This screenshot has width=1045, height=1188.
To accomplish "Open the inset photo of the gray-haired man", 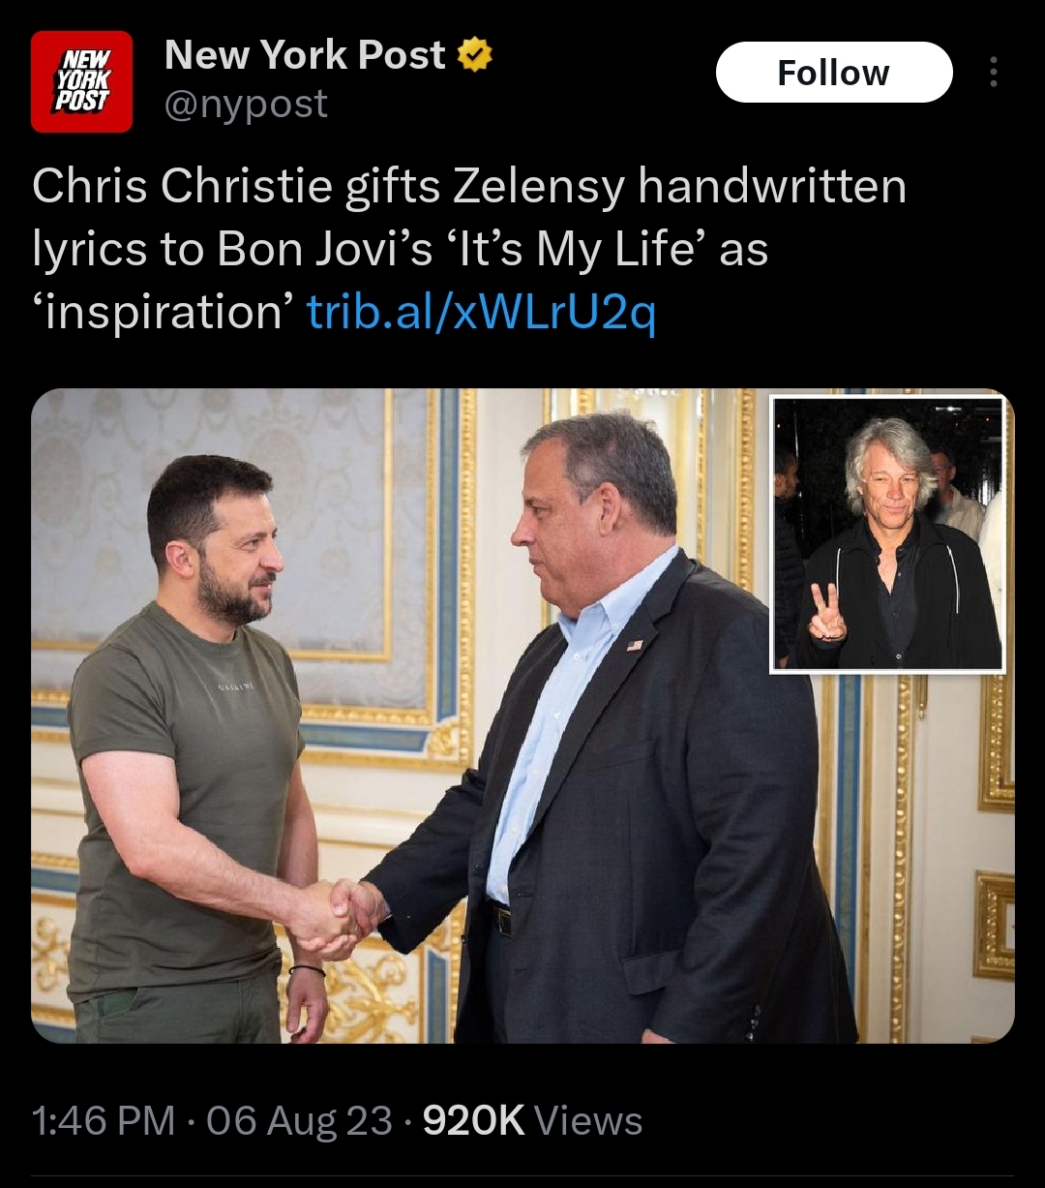I will pyautogui.click(x=887, y=533).
